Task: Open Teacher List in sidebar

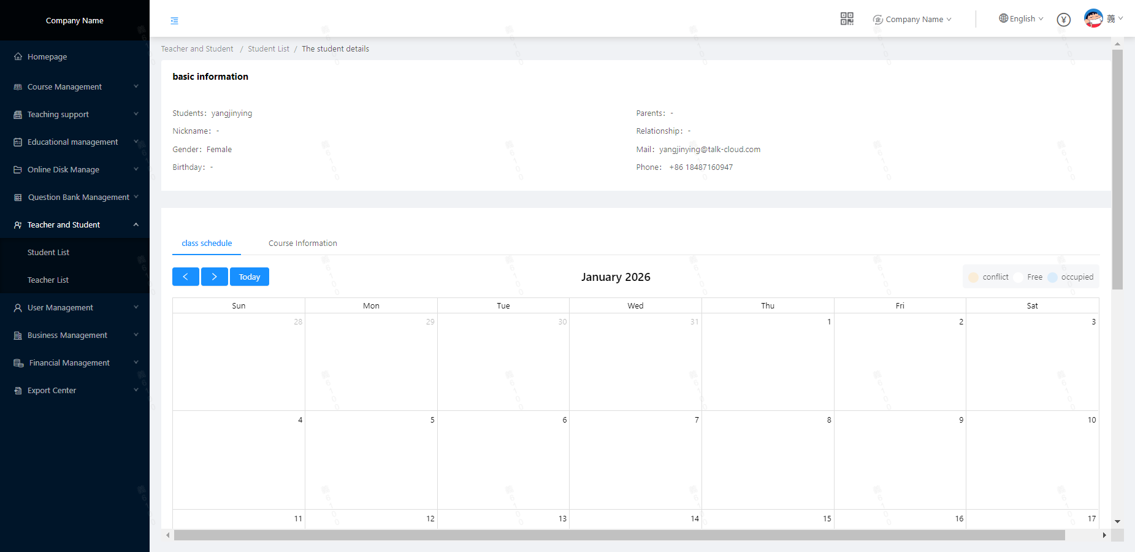Action: (x=48, y=280)
